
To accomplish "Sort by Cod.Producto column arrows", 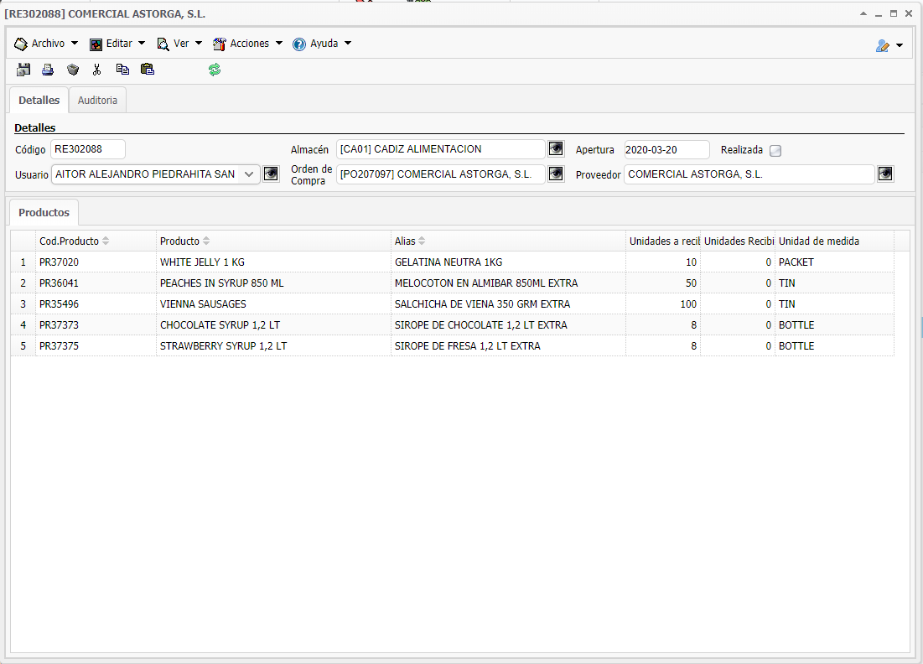I will pyautogui.click(x=106, y=241).
